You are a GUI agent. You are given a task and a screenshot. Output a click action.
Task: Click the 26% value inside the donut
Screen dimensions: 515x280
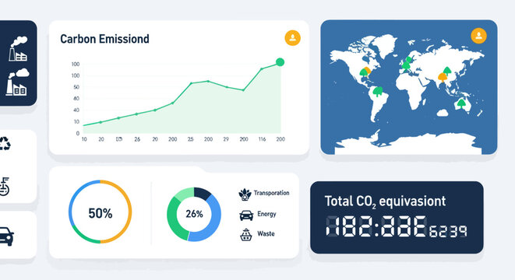click(194, 214)
